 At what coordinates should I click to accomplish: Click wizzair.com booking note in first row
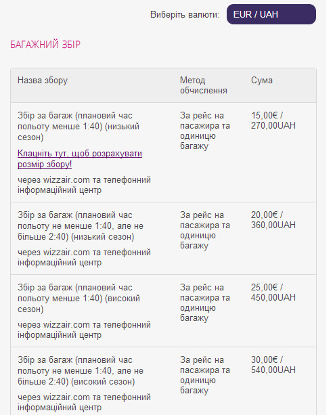[84, 185]
